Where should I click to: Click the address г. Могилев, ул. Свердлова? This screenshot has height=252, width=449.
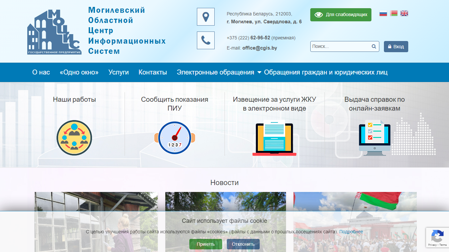pyautogui.click(x=264, y=22)
